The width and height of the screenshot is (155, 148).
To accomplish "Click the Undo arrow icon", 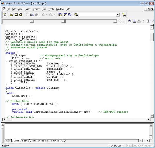I will click(43, 15).
